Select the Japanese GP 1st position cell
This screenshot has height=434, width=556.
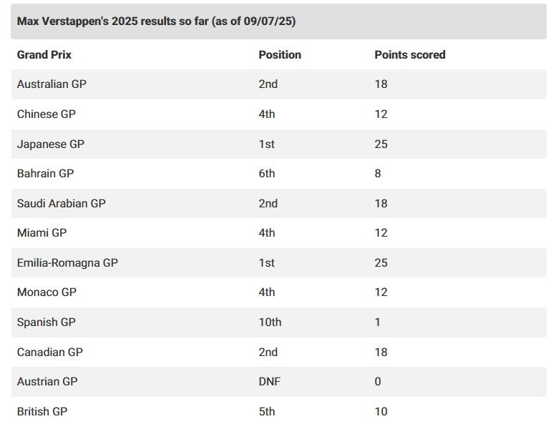point(267,144)
